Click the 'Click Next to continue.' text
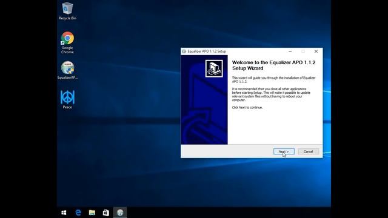The width and height of the screenshot is (388, 218). pos(247,108)
